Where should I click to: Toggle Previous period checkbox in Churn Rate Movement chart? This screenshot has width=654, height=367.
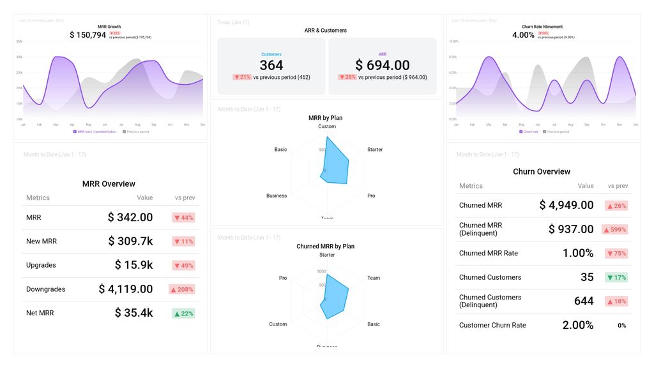(x=544, y=131)
